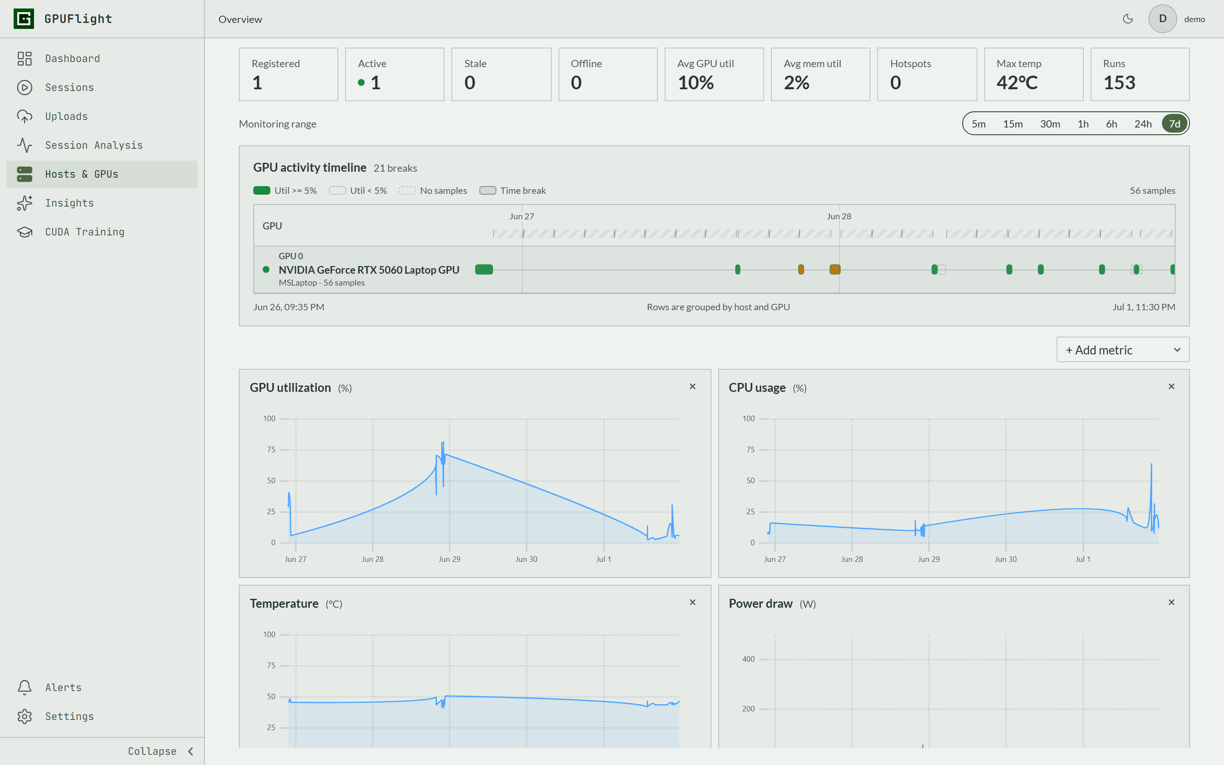Click the Registered stat card
Viewport: 1224px width, 765px height.
click(288, 74)
